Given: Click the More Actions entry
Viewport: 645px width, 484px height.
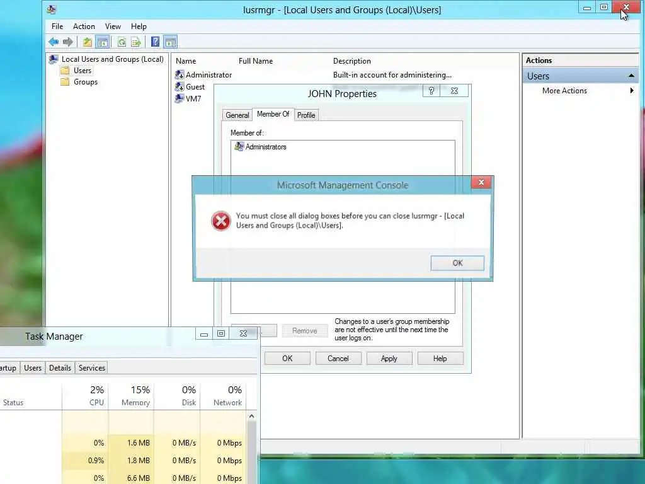Looking at the screenshot, I should tap(564, 91).
